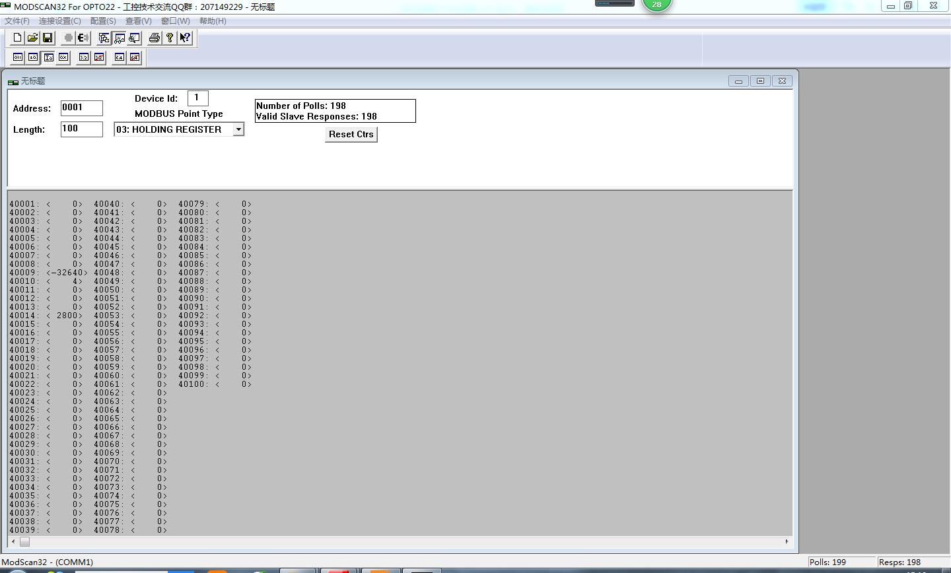
Task: Activate the context help pointer icon
Action: [x=185, y=38]
